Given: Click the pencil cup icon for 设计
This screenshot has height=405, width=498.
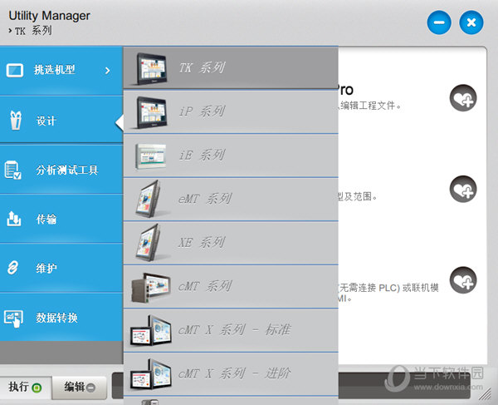Looking at the screenshot, I should coord(16,121).
